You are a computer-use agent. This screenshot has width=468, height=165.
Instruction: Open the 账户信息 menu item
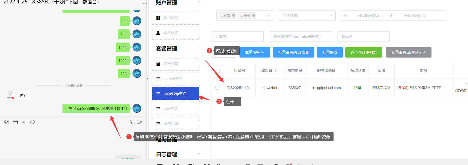click(x=176, y=18)
